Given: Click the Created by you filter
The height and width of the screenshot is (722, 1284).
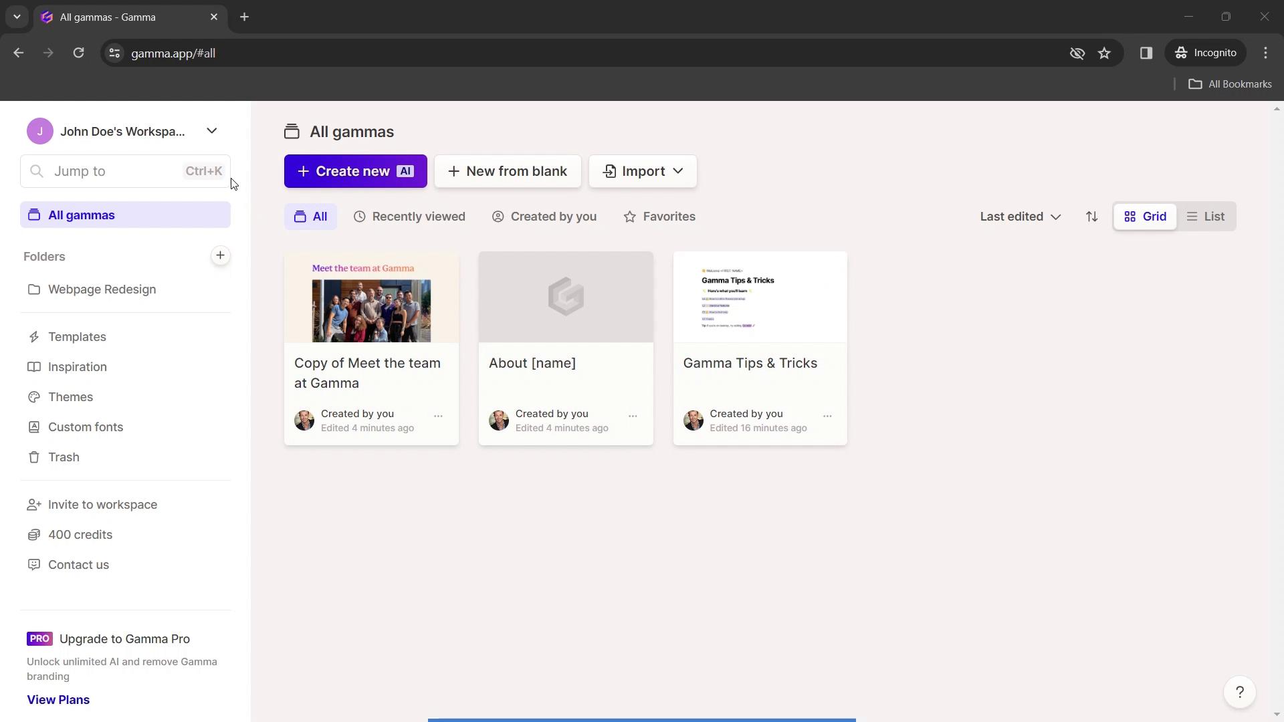Looking at the screenshot, I should coord(544,215).
